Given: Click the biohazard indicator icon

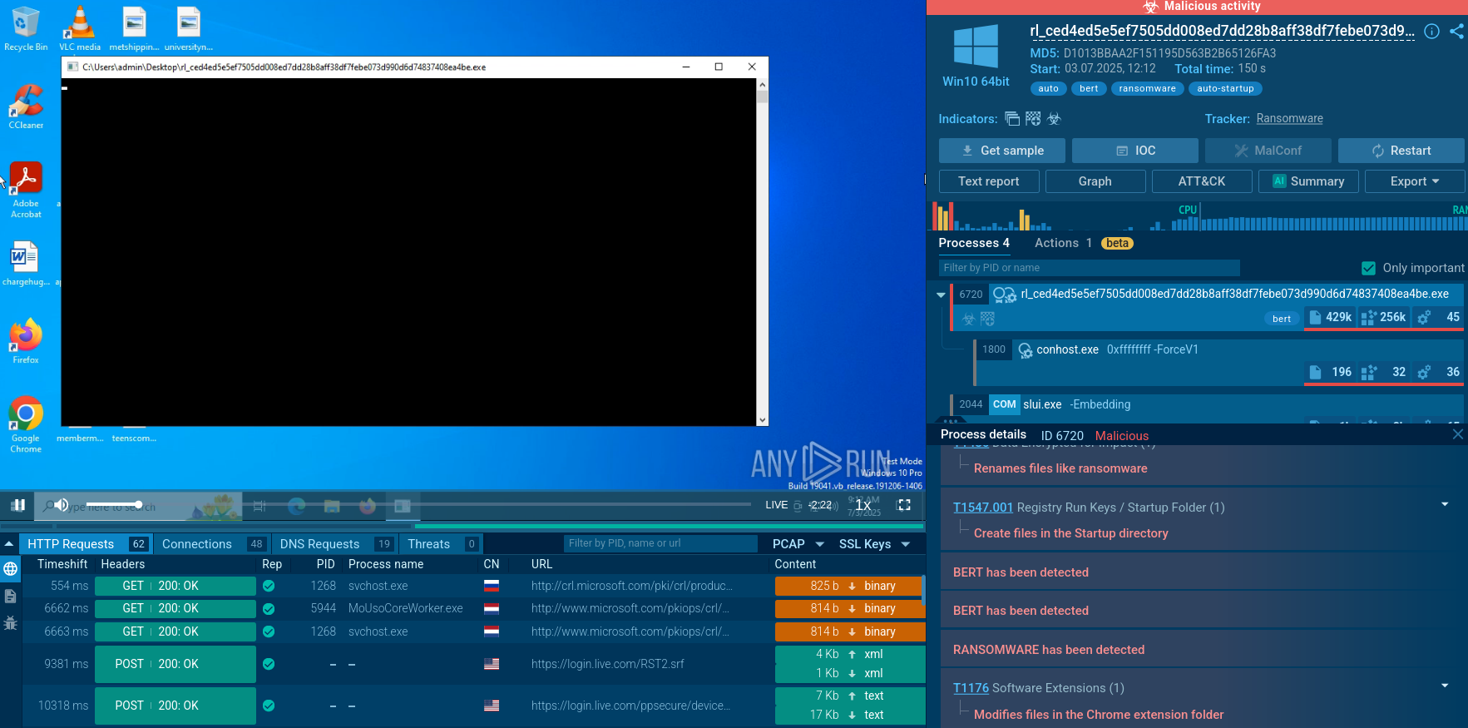Looking at the screenshot, I should (x=1054, y=119).
